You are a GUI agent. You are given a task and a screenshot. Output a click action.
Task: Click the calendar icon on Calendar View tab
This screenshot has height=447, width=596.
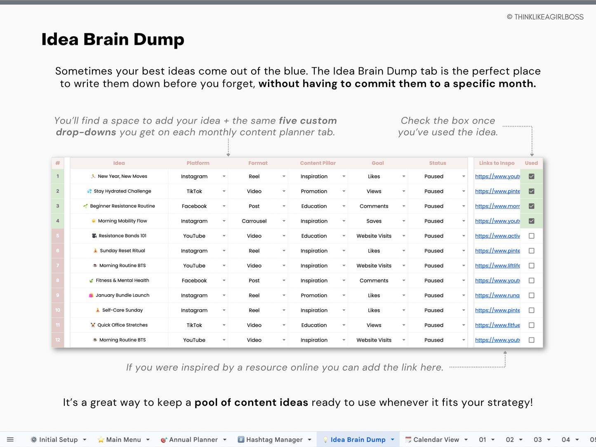tap(408, 439)
